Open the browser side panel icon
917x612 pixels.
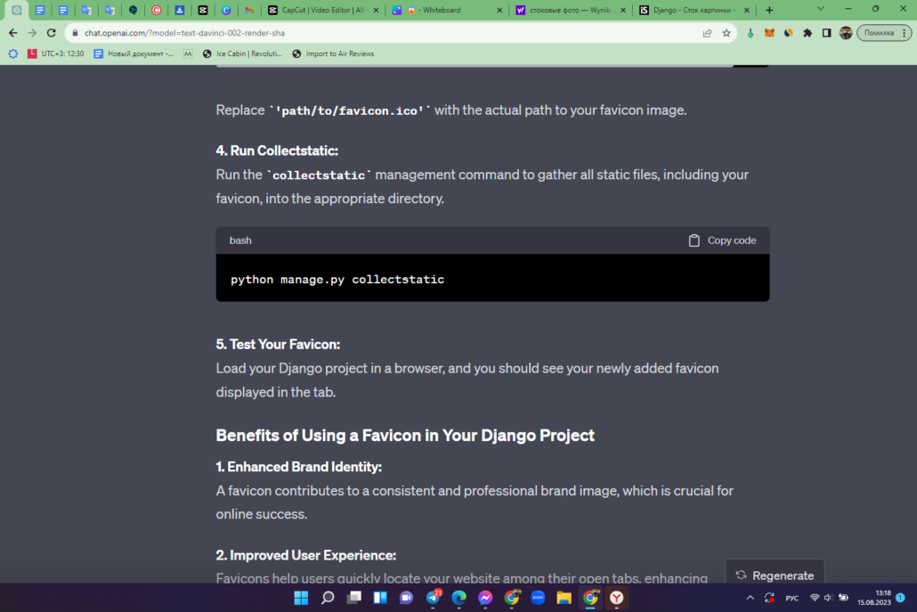[826, 33]
